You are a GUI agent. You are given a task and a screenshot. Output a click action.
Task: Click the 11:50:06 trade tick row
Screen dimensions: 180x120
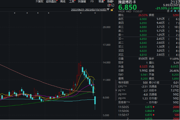(149, 111)
